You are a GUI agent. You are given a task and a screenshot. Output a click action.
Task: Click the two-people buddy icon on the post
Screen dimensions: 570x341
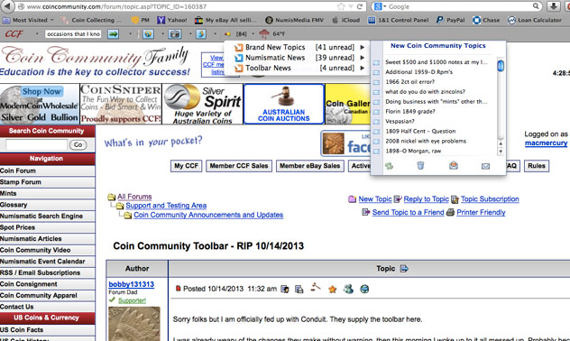[348, 289]
